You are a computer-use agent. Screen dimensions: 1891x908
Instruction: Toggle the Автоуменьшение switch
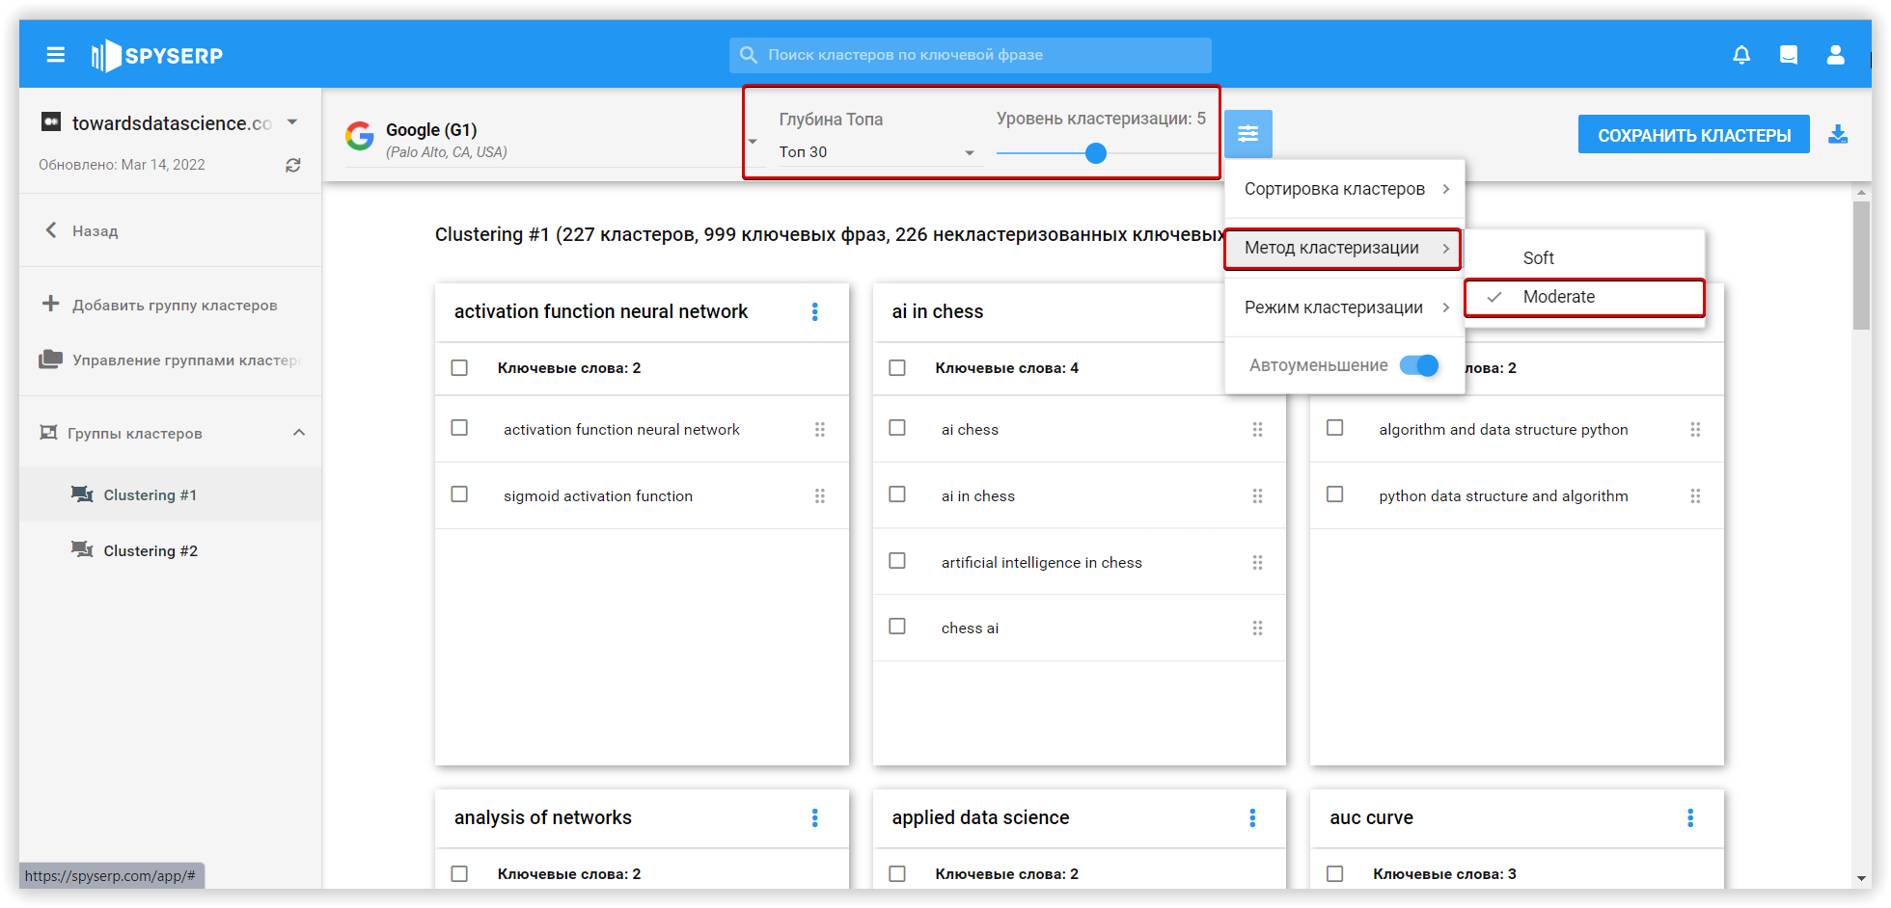pyautogui.click(x=1419, y=365)
